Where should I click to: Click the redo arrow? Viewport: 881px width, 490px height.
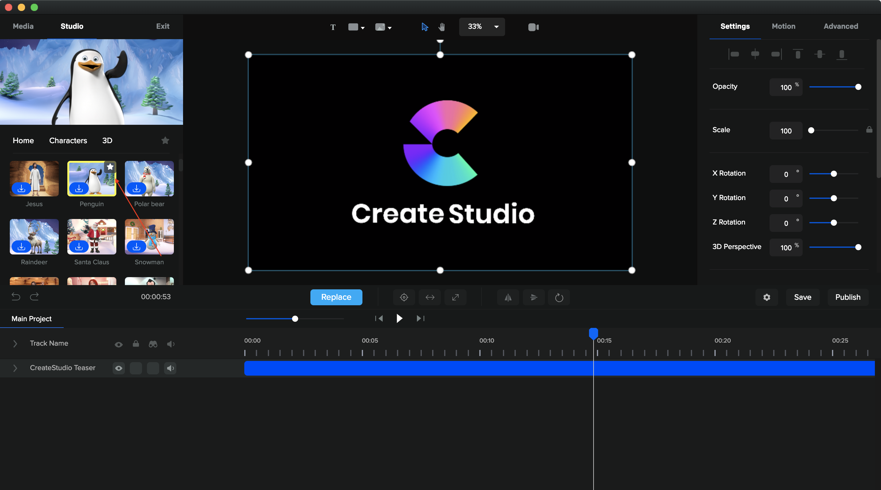[x=34, y=297]
